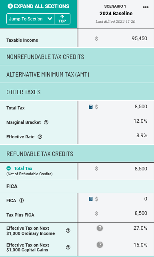Click gray question badge in Ordinary Income value cell

[100, 228]
